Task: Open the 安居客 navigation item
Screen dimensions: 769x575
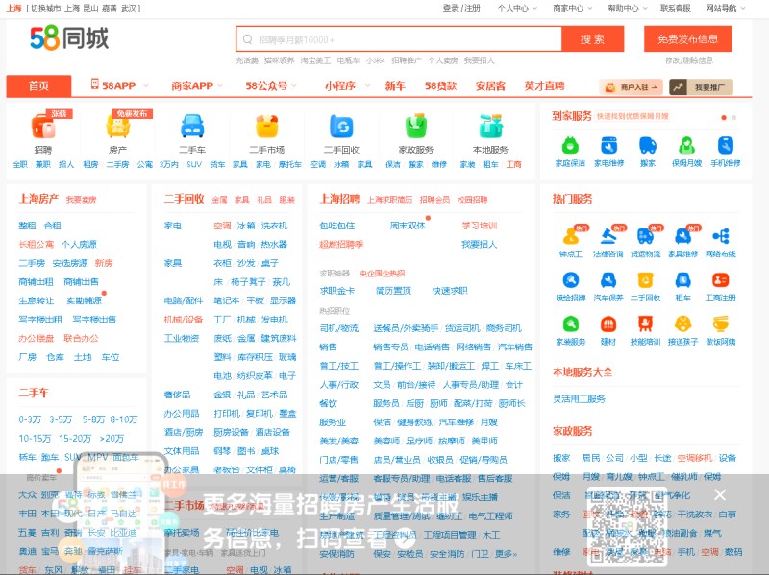Action: click(x=490, y=85)
